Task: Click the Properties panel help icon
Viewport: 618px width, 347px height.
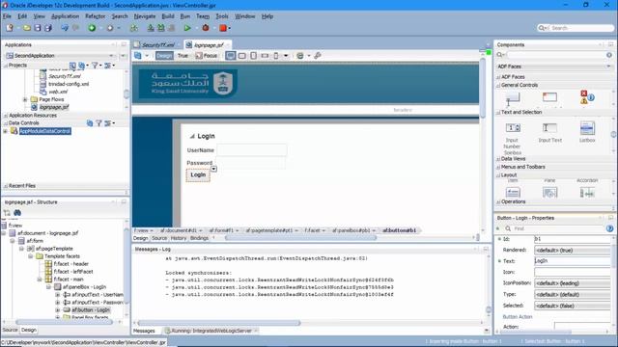Action: [x=609, y=228]
